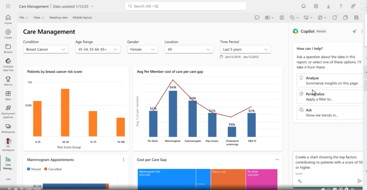Open the Gender filter dropdown

142,49
